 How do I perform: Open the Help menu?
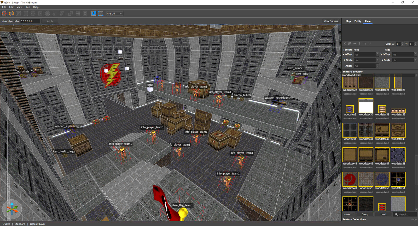tap(36, 7)
